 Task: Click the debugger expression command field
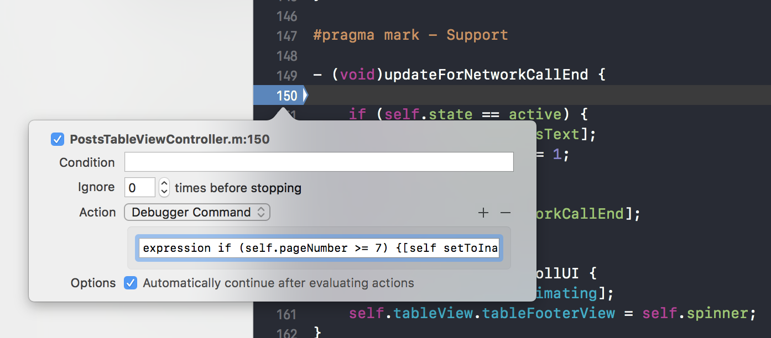pyautogui.click(x=319, y=248)
